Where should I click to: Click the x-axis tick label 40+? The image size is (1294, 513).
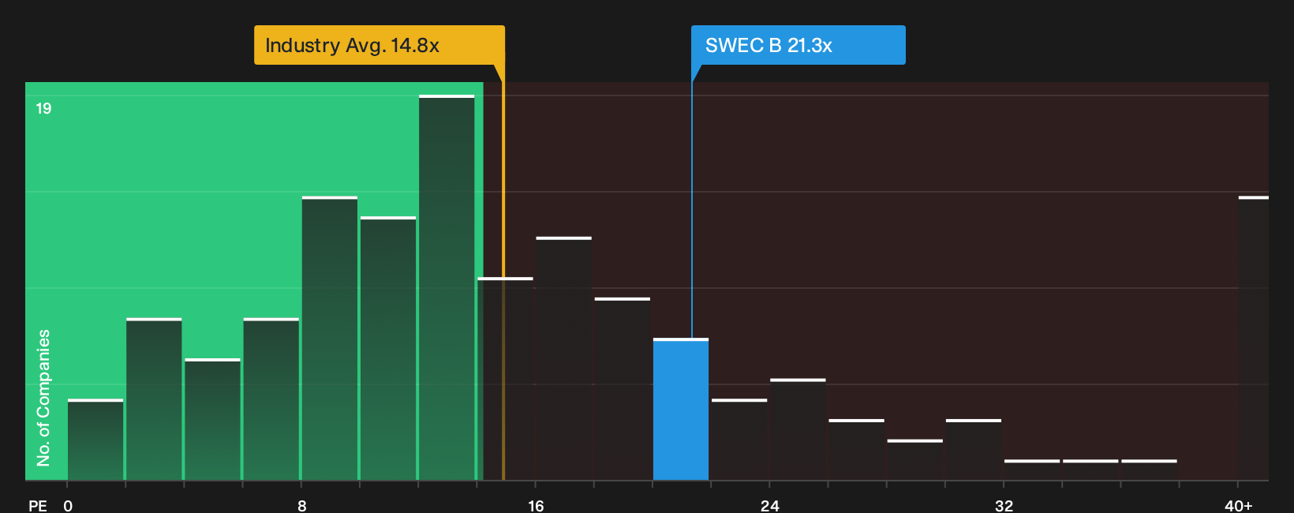[1239, 506]
